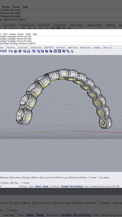The image size is (122, 217).
Task: Open the Help menu in the dimmed background copy
Action: click(25, 7)
